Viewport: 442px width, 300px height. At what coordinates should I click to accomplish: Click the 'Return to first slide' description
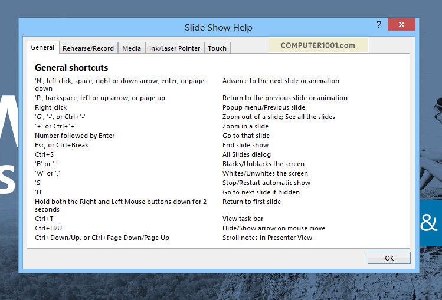251,202
